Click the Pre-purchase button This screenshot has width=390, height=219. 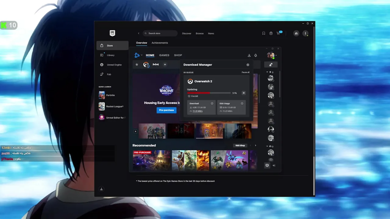tap(166, 110)
